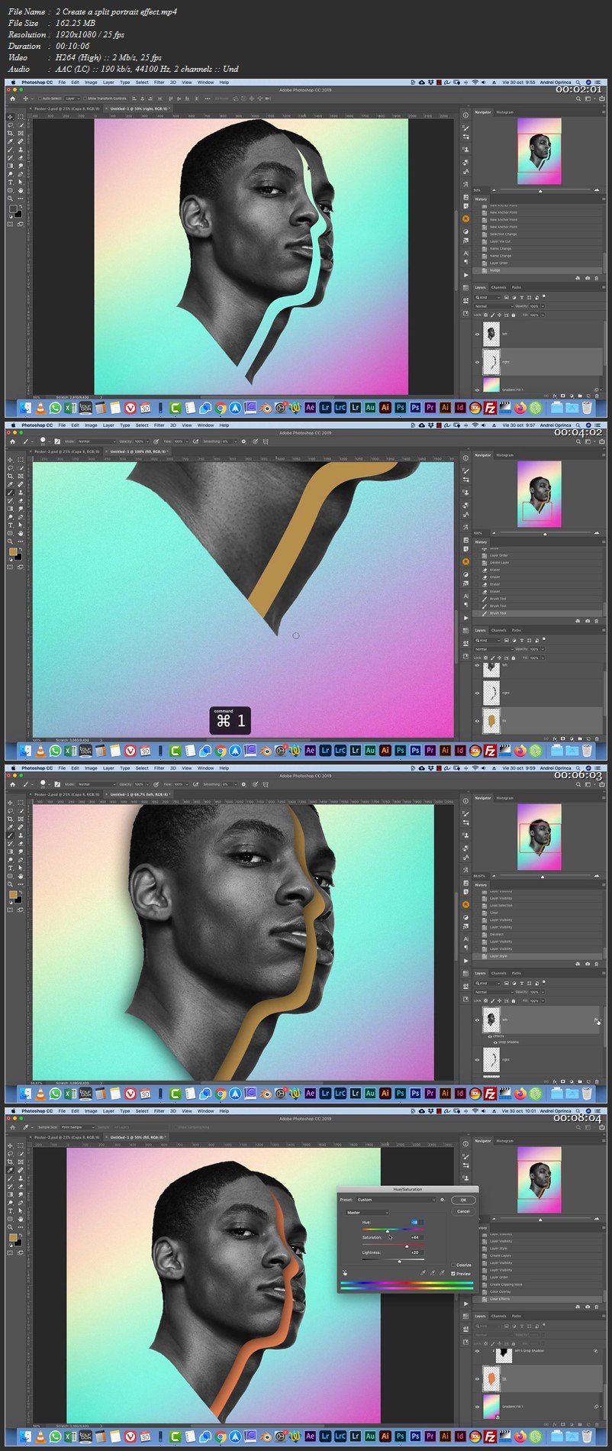
Task: Toggle Auto-Select checkbox in 00:02:01 frame
Action: coord(39,99)
